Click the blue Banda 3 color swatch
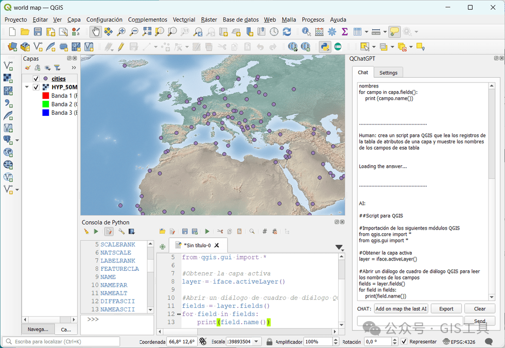The width and height of the screenshot is (505, 348). 46,112
